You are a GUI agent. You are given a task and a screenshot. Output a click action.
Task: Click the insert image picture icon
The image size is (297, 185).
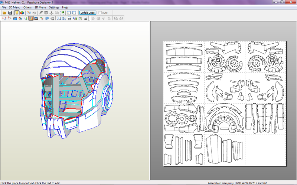click(36, 18)
